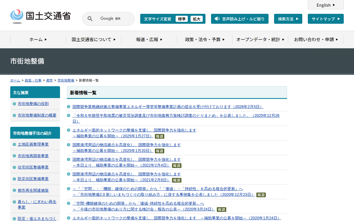Click the MLIT logo in header
The width and height of the screenshot is (354, 221).
[40, 16]
